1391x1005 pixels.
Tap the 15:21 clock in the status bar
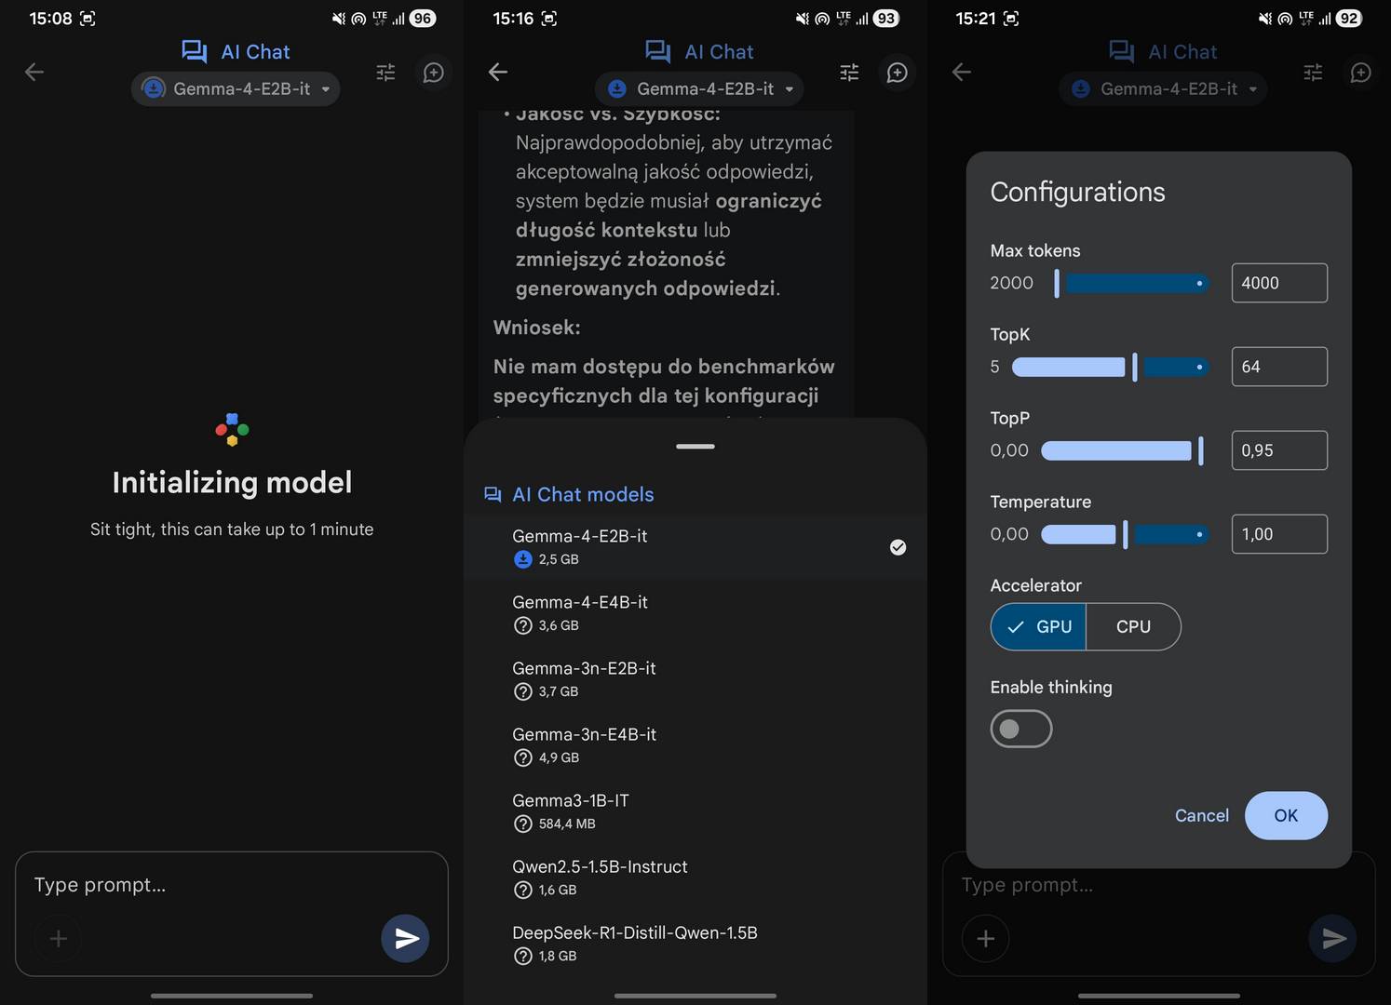pyautogui.click(x=975, y=18)
